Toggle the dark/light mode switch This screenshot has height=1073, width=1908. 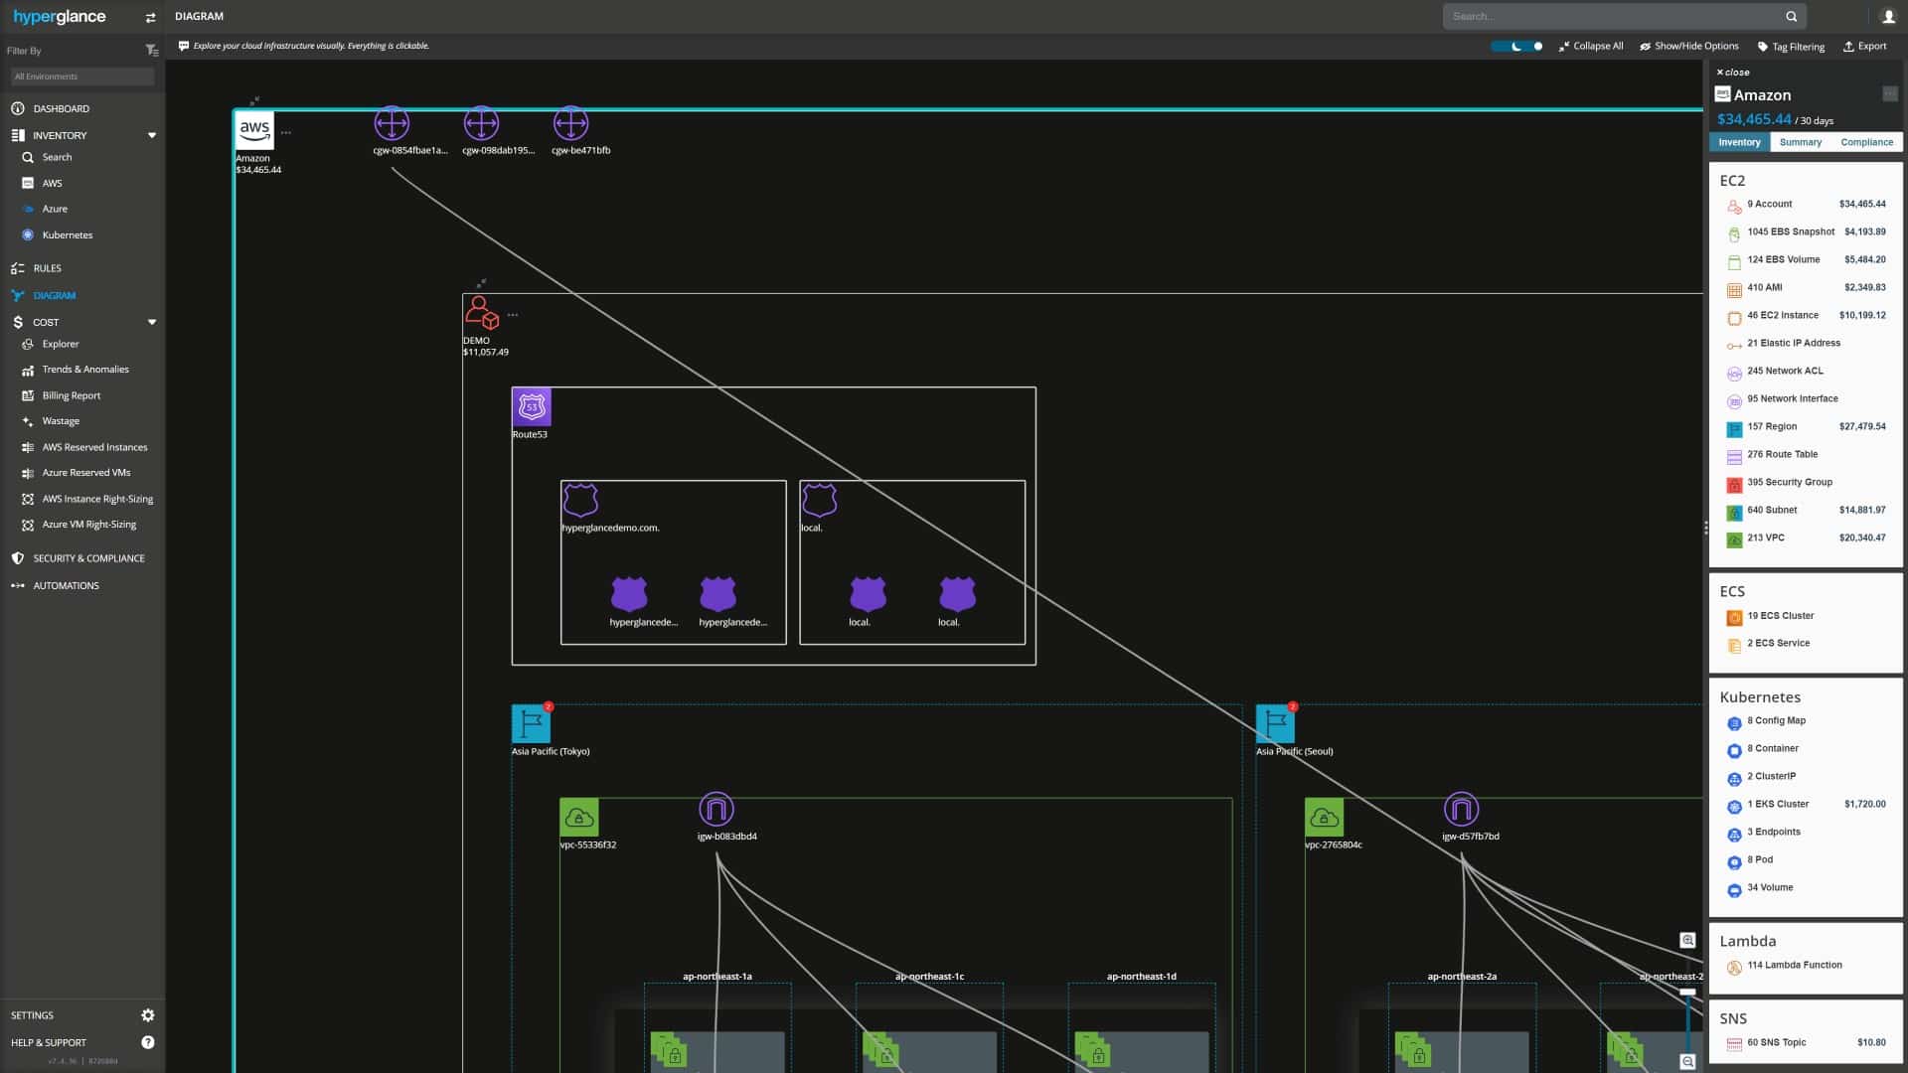(x=1517, y=46)
